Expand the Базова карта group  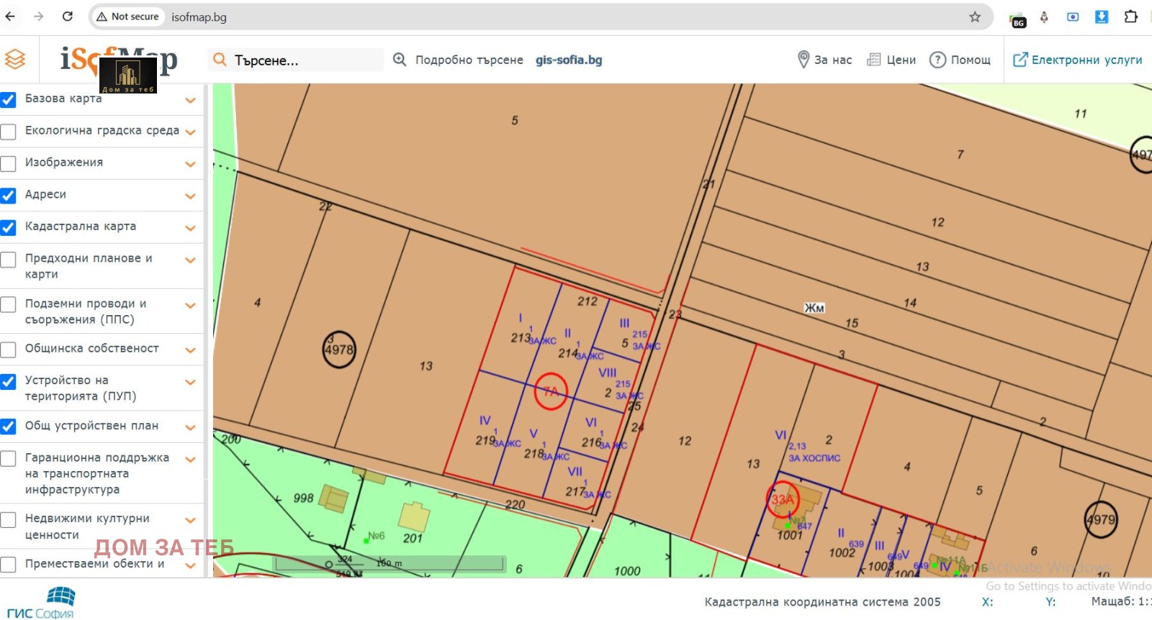click(x=190, y=101)
